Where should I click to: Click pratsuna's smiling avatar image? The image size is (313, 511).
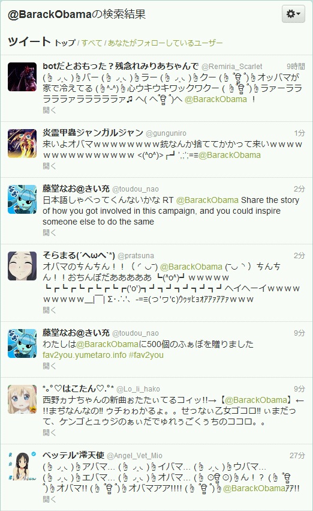pos(22,266)
